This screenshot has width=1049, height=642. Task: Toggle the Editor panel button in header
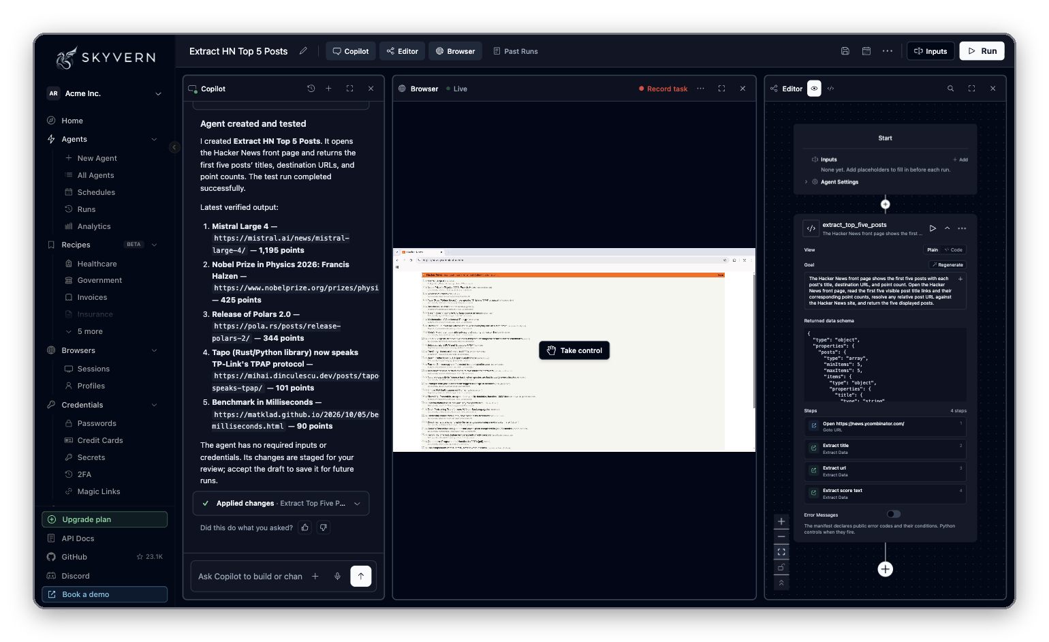click(x=403, y=51)
